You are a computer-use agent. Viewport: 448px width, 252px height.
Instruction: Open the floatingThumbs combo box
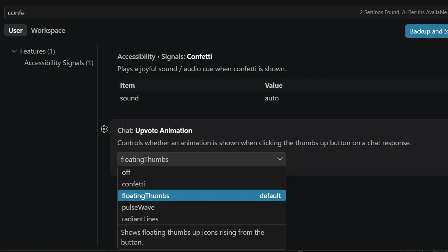tap(201, 159)
